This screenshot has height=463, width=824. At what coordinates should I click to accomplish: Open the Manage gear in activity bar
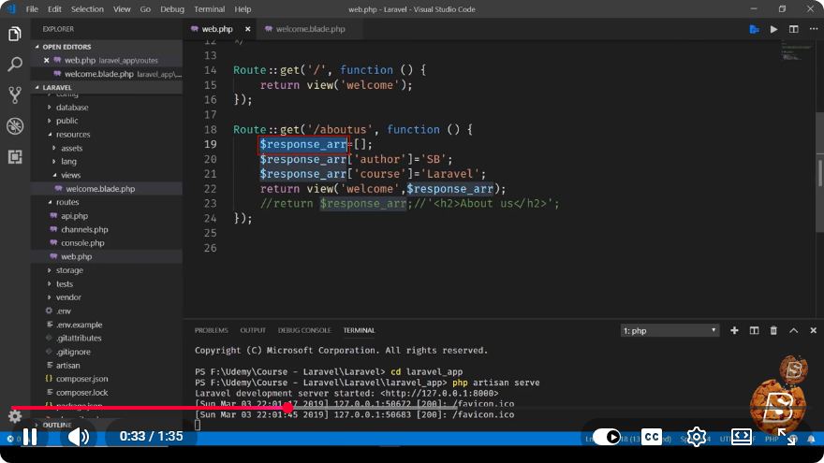pyautogui.click(x=15, y=416)
